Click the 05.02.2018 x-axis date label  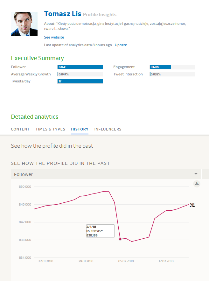[x=126, y=261]
